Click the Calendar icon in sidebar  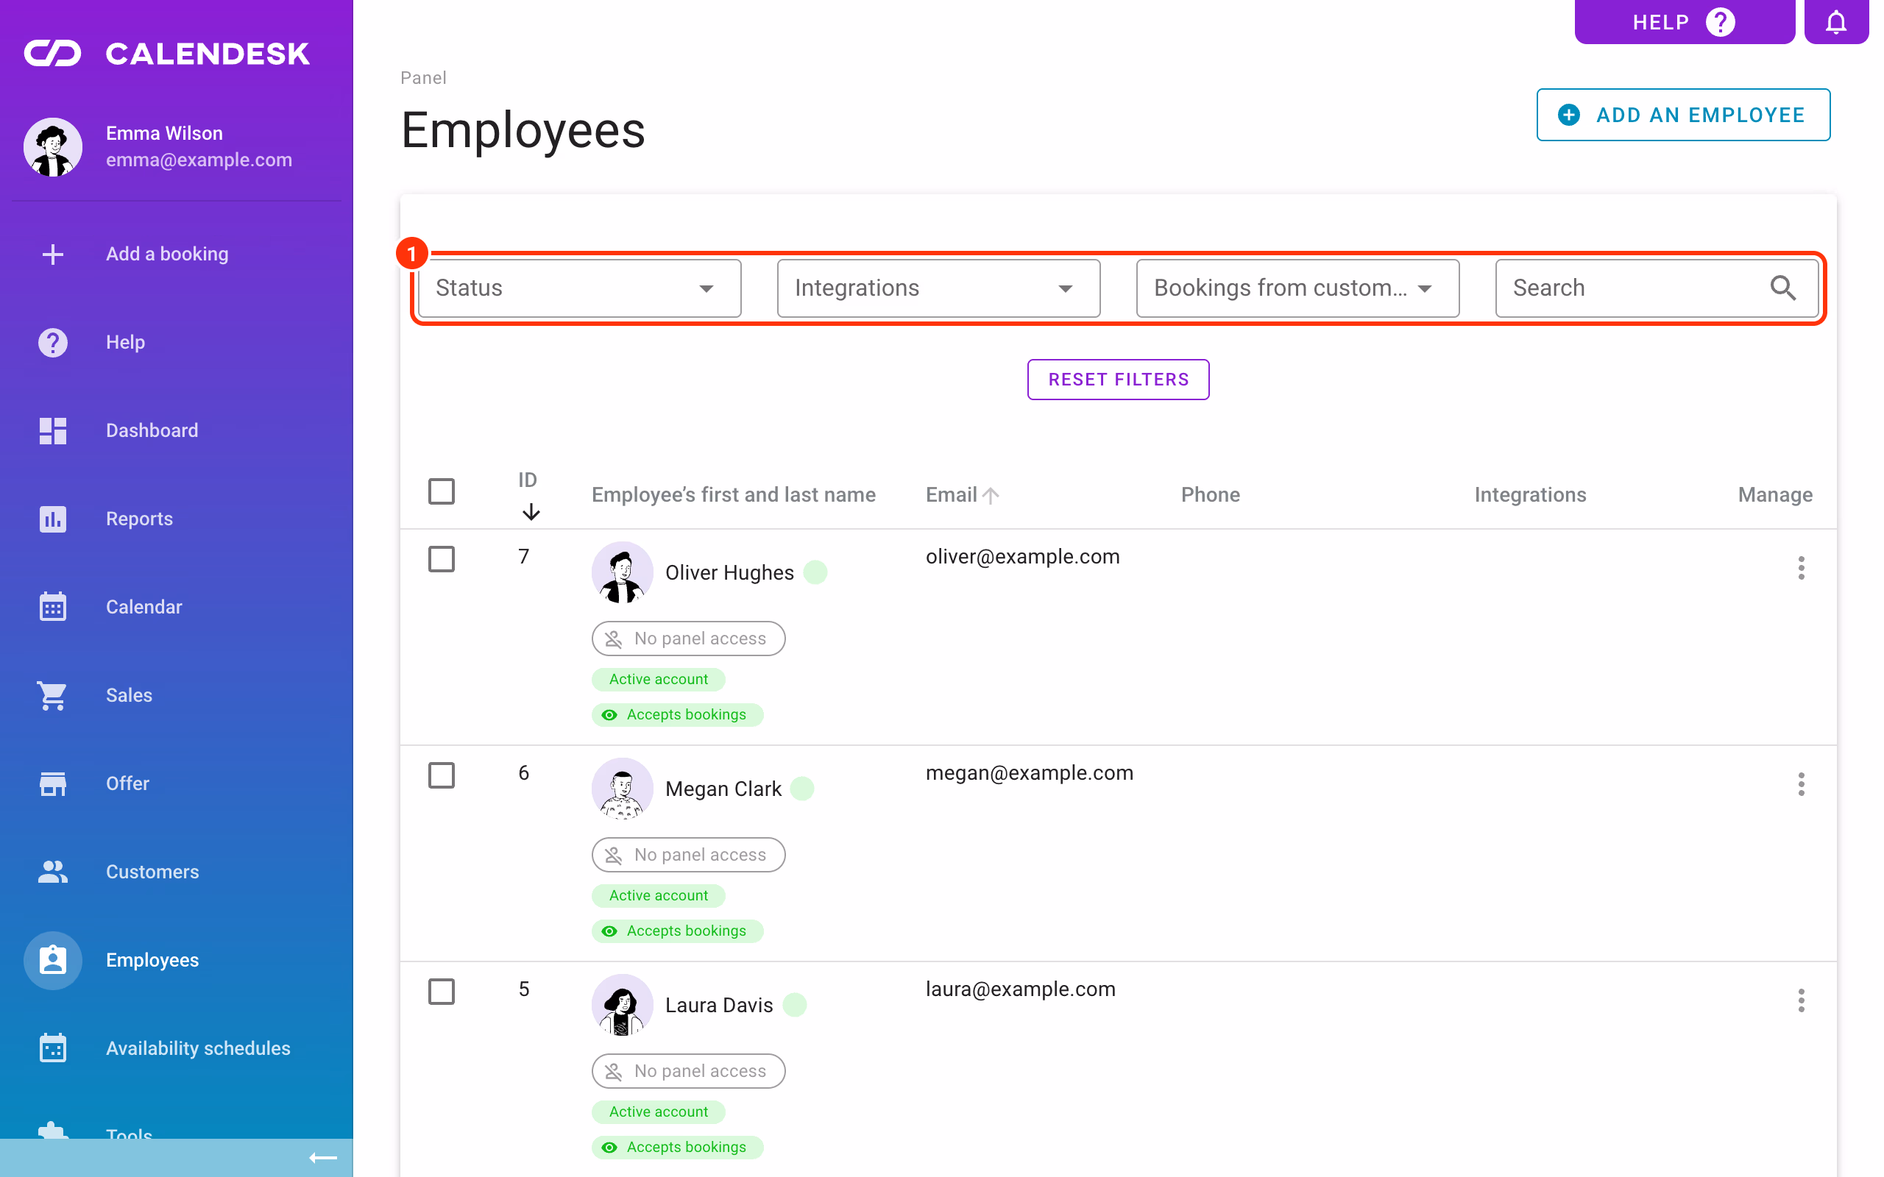coord(53,606)
